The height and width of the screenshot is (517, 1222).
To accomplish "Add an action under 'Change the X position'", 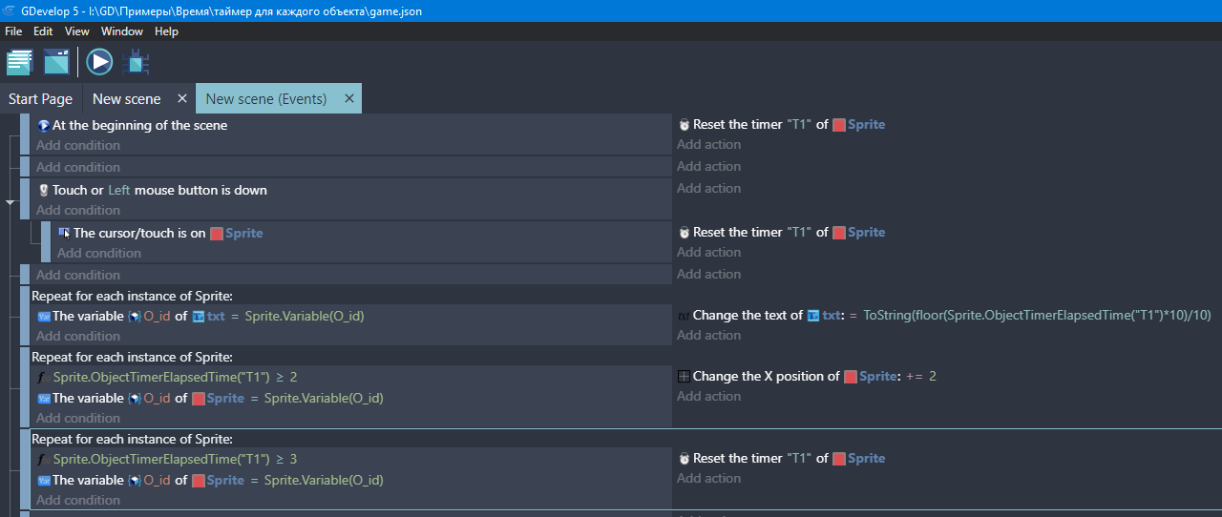I will tap(708, 397).
